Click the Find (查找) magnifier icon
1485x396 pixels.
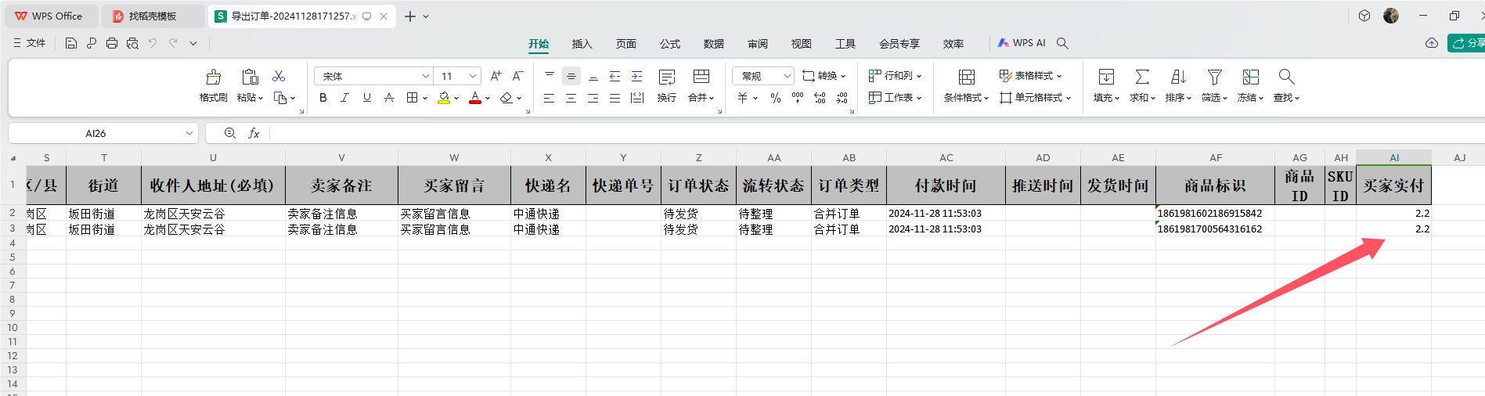1286,77
